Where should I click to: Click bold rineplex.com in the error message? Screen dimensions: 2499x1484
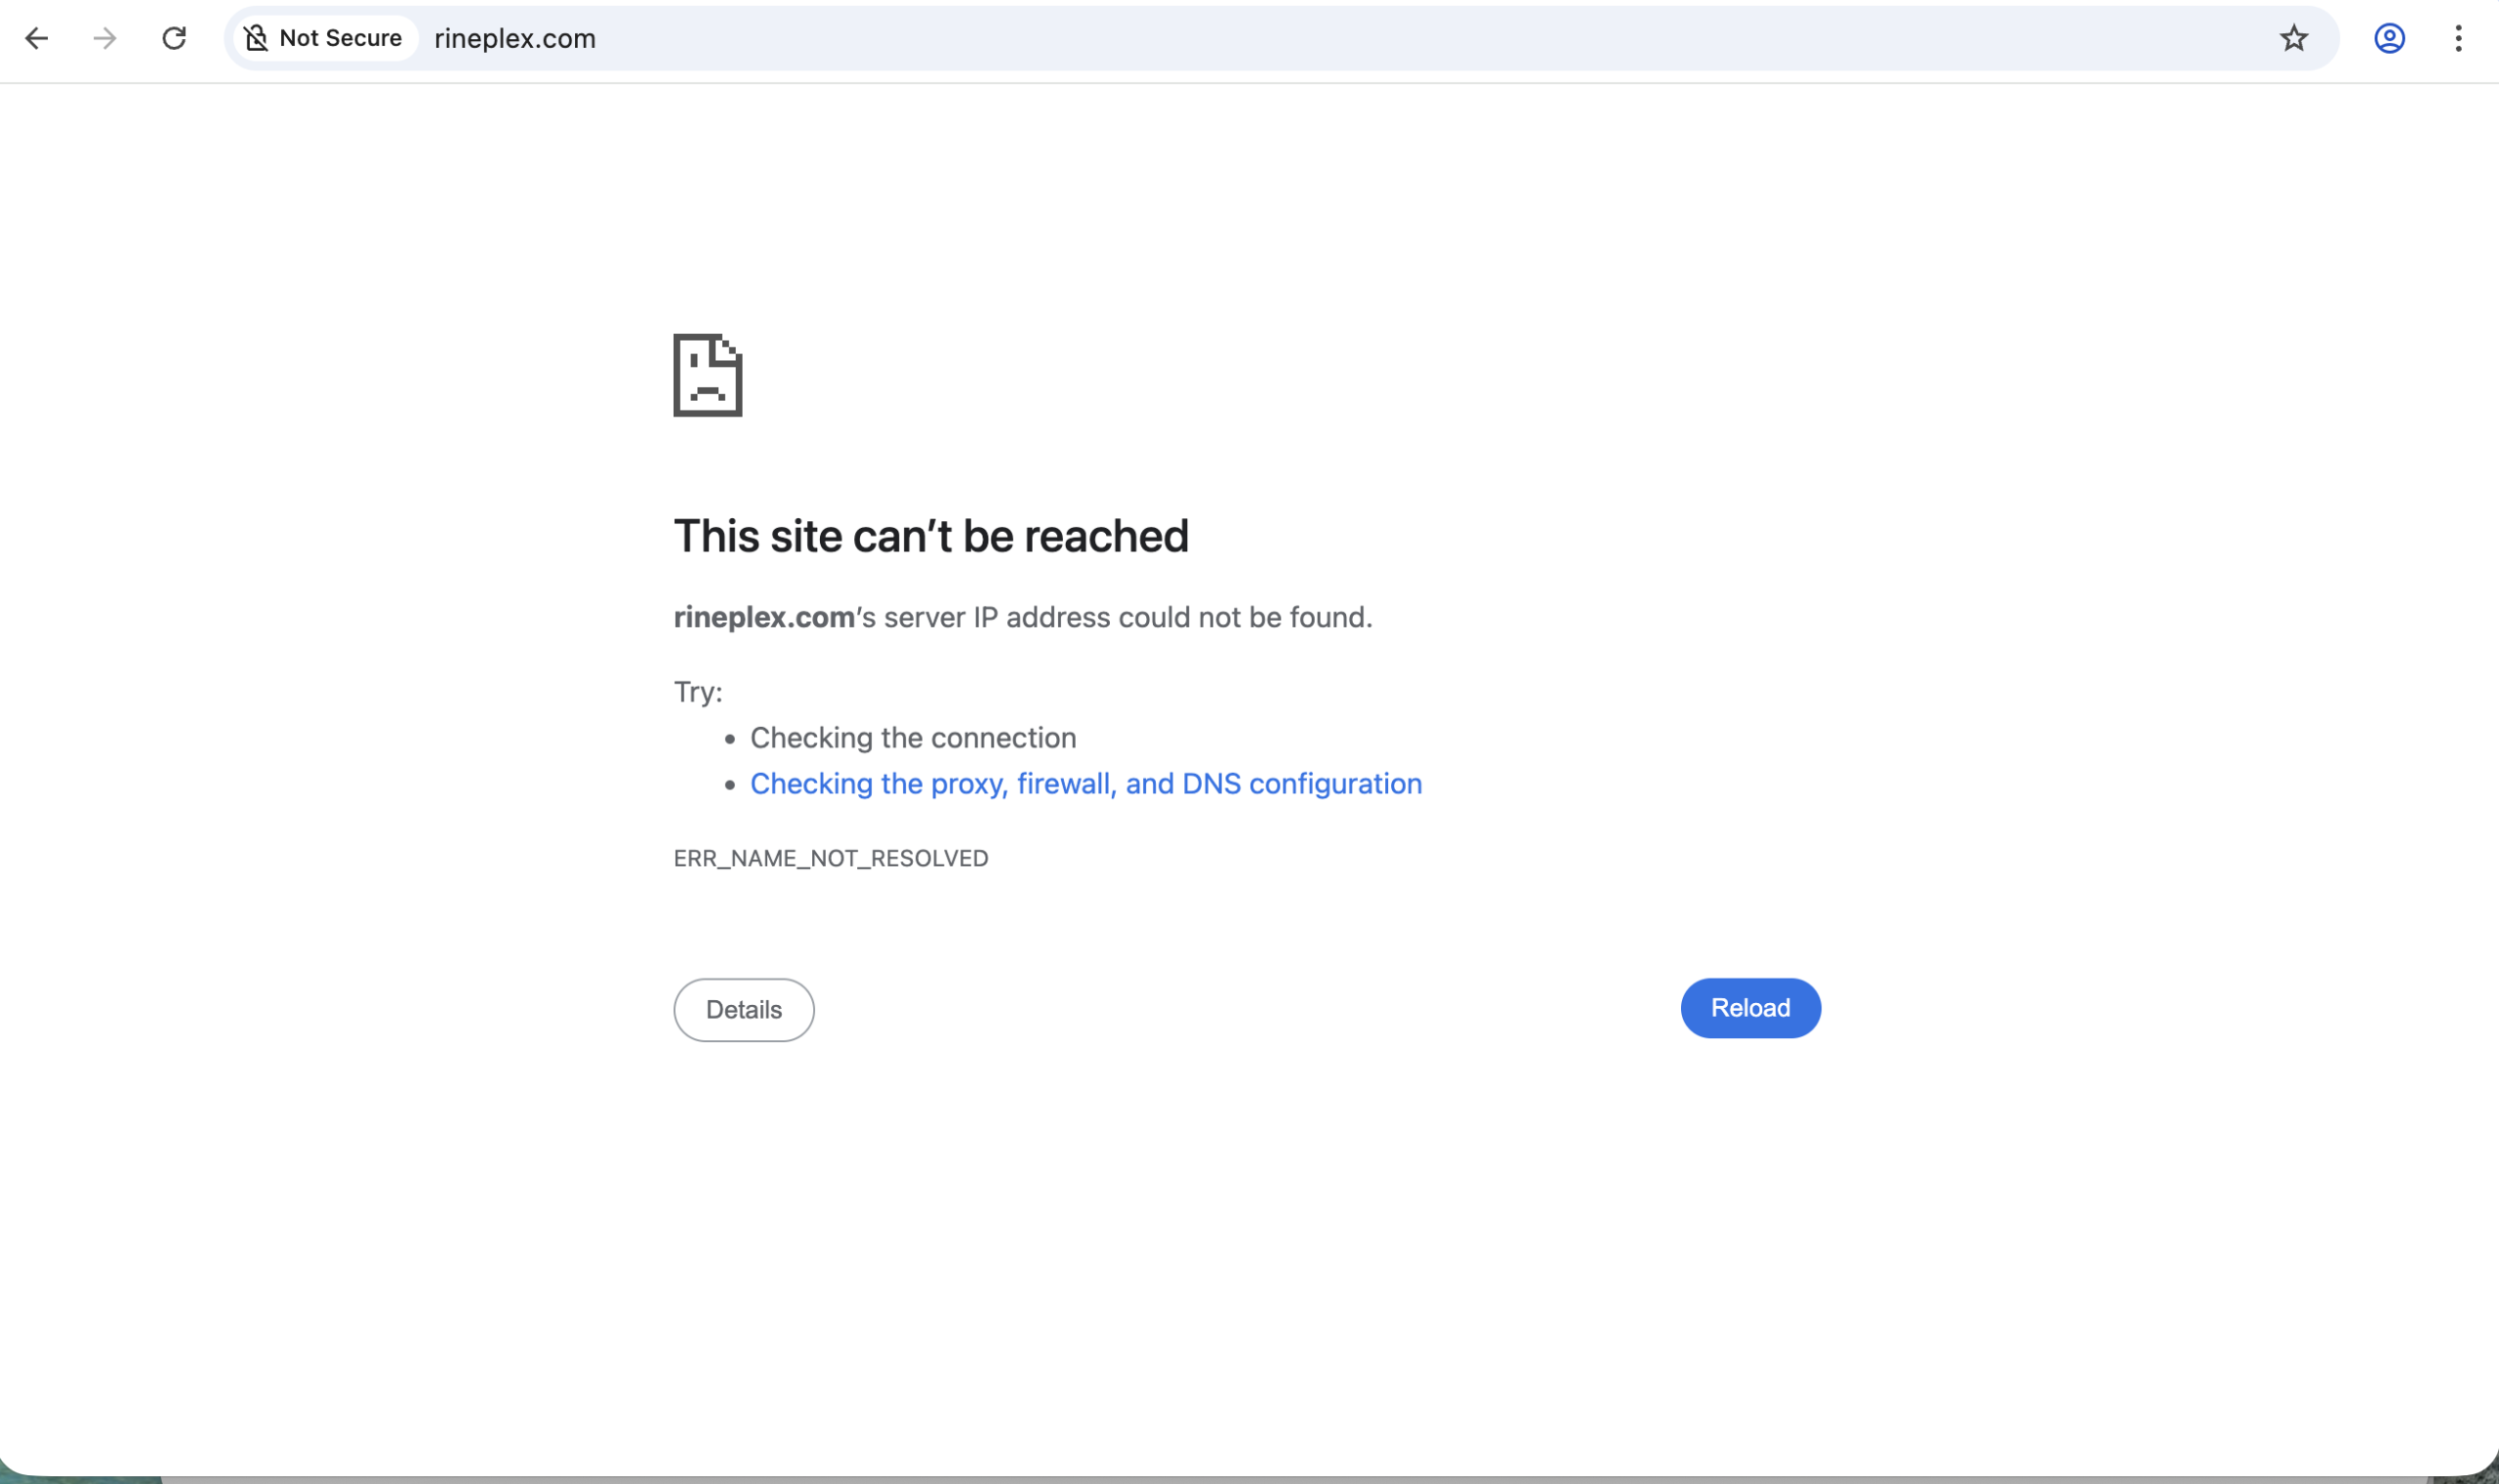pos(762,617)
